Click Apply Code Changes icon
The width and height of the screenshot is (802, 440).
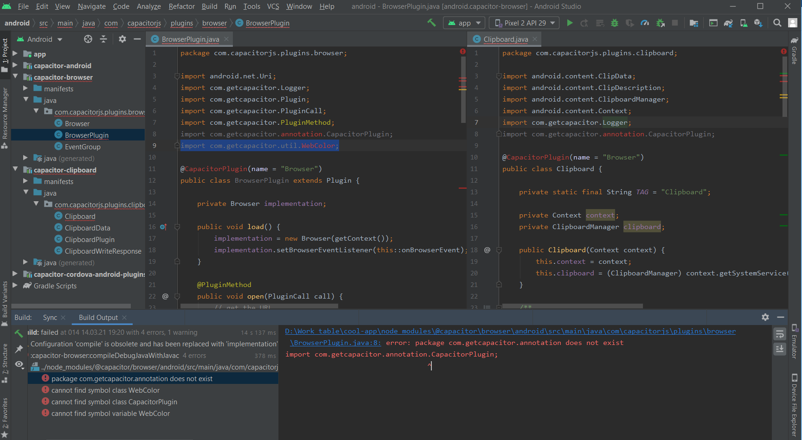(600, 23)
